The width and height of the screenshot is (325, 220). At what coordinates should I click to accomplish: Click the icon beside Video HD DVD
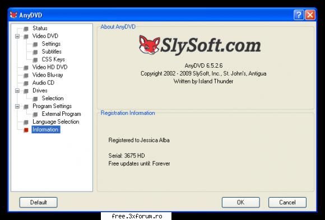click(x=26, y=68)
